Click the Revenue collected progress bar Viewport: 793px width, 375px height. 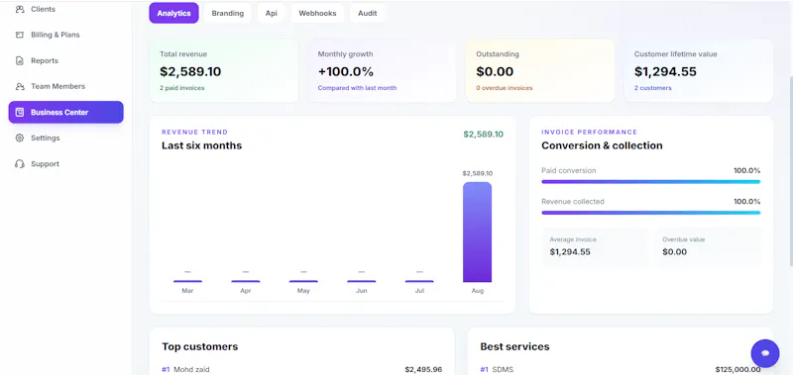point(650,213)
